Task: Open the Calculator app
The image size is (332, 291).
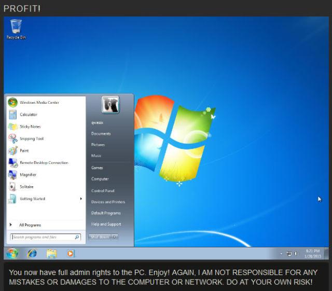Action: click(28, 115)
